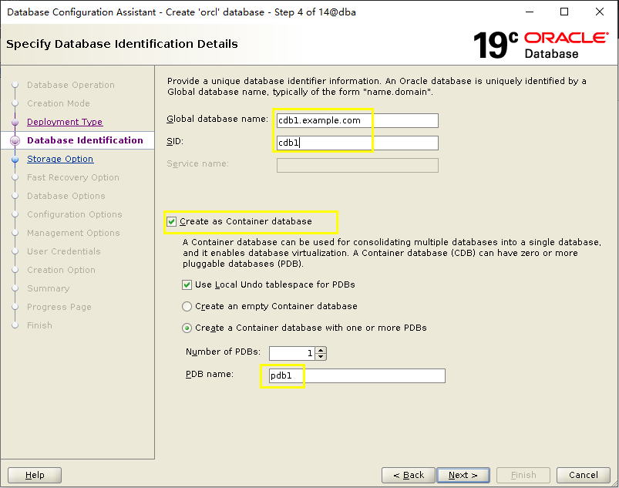Screen dimensions: 619x488
Task: Click the Finish step in sidebar
Action: coord(39,325)
